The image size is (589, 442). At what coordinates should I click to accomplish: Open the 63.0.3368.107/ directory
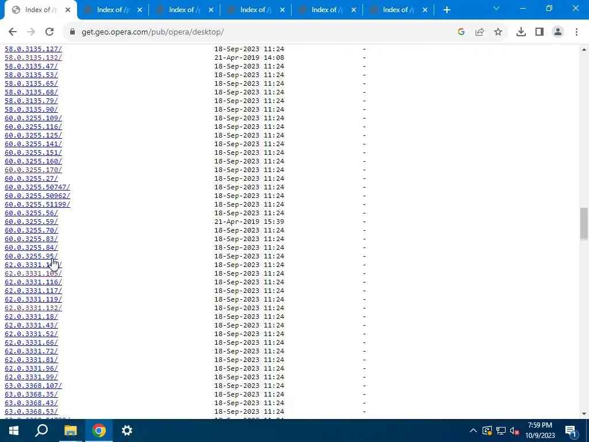(x=33, y=386)
